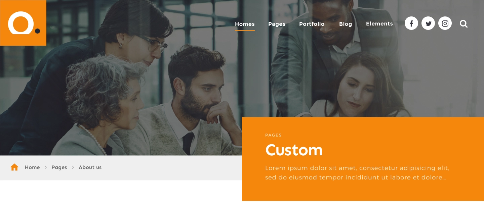Click the orange site logo

[x=23, y=23]
